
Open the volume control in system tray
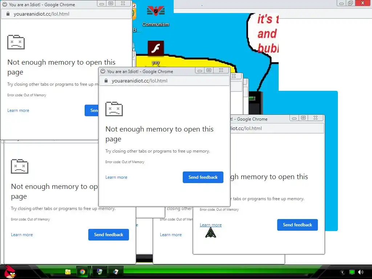point(361,272)
